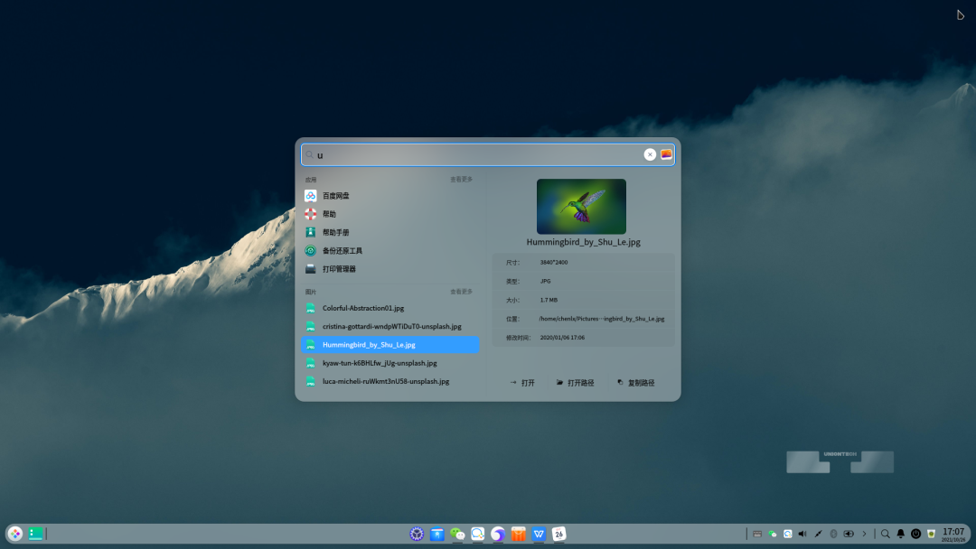Click the WeChat tray icon

click(773, 534)
